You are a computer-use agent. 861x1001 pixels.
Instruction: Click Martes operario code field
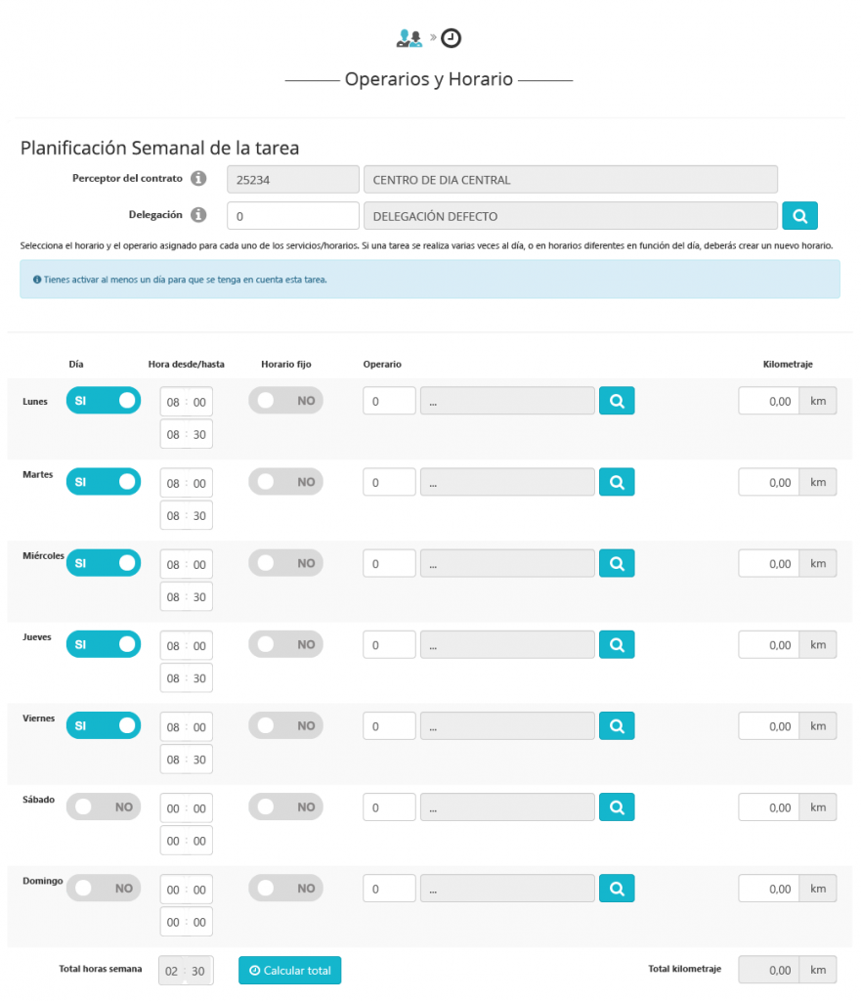[389, 482]
